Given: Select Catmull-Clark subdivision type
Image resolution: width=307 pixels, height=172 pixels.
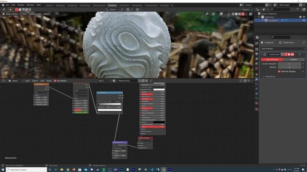Looking at the screenshot, I should [272, 59].
